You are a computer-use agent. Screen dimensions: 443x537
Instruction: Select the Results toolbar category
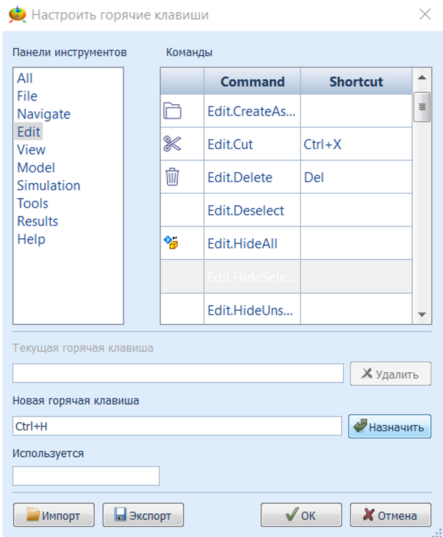point(37,221)
